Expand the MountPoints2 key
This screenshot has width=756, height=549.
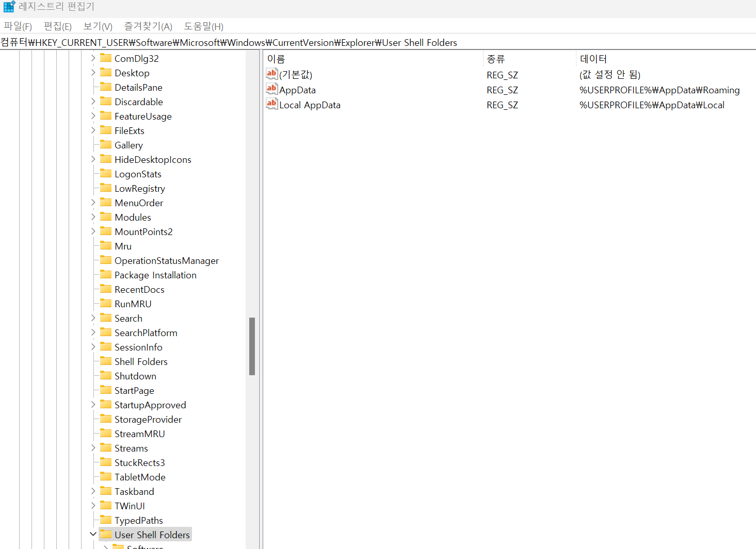[93, 231]
